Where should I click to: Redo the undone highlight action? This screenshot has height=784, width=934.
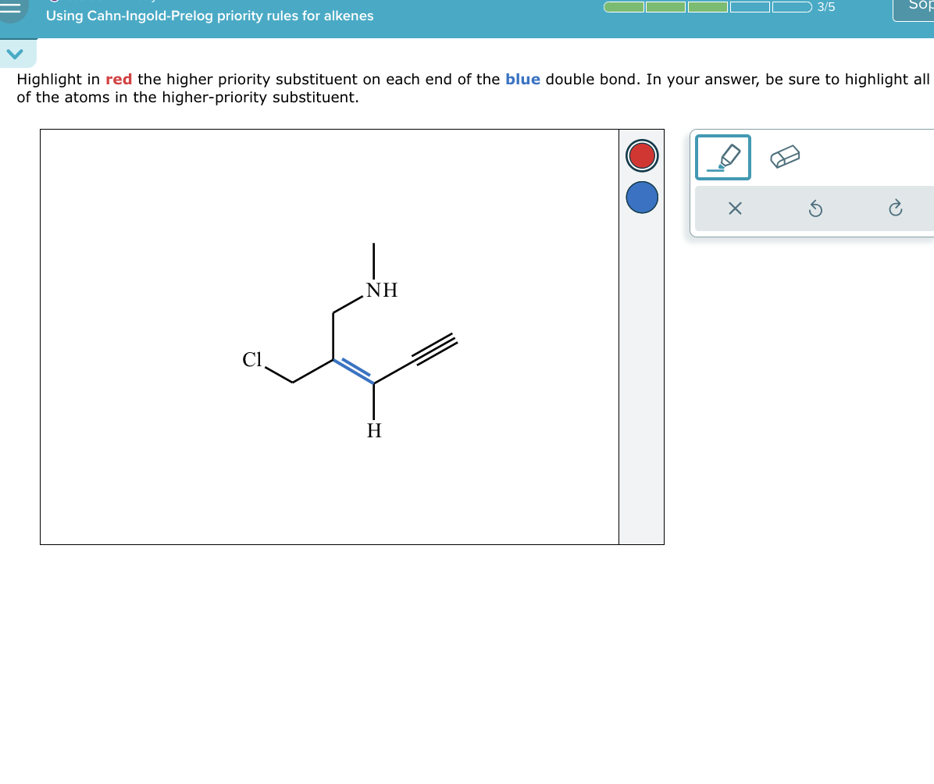pos(895,208)
